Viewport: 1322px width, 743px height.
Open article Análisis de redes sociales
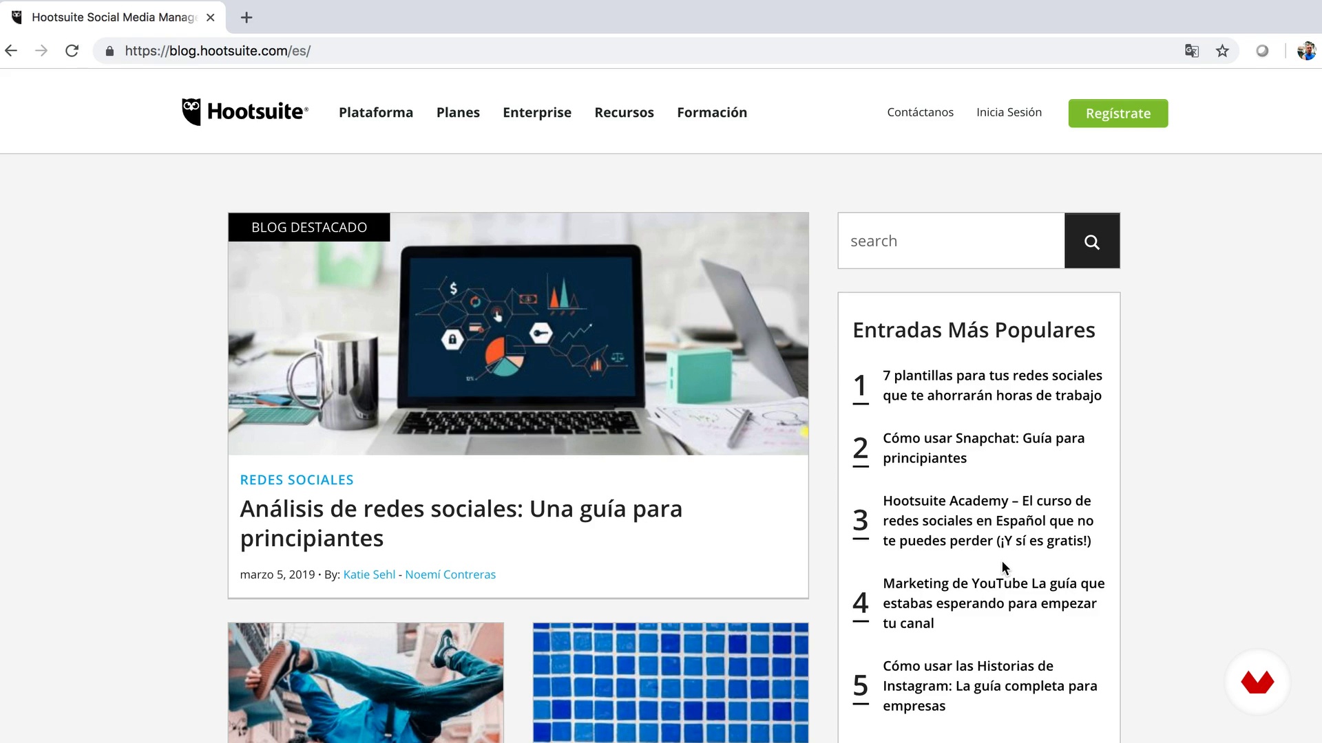coord(461,524)
